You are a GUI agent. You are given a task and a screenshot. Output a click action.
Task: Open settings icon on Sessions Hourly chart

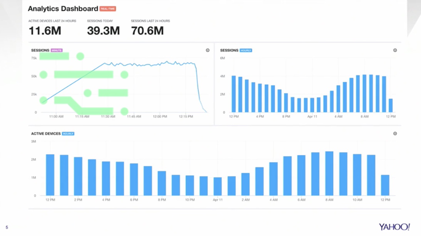click(x=395, y=50)
